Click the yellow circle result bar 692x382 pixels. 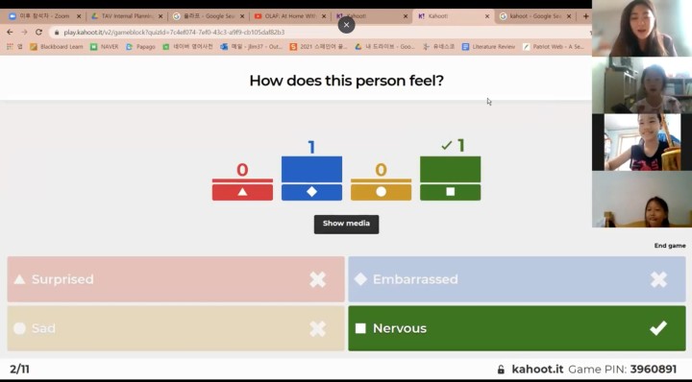pyautogui.click(x=381, y=189)
